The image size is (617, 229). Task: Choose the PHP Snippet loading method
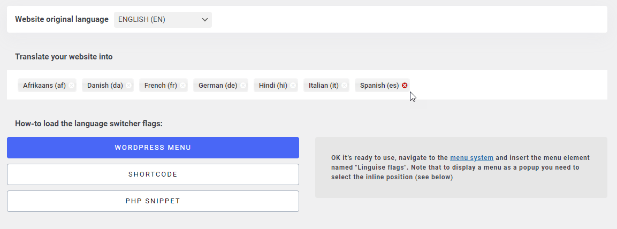pos(153,201)
